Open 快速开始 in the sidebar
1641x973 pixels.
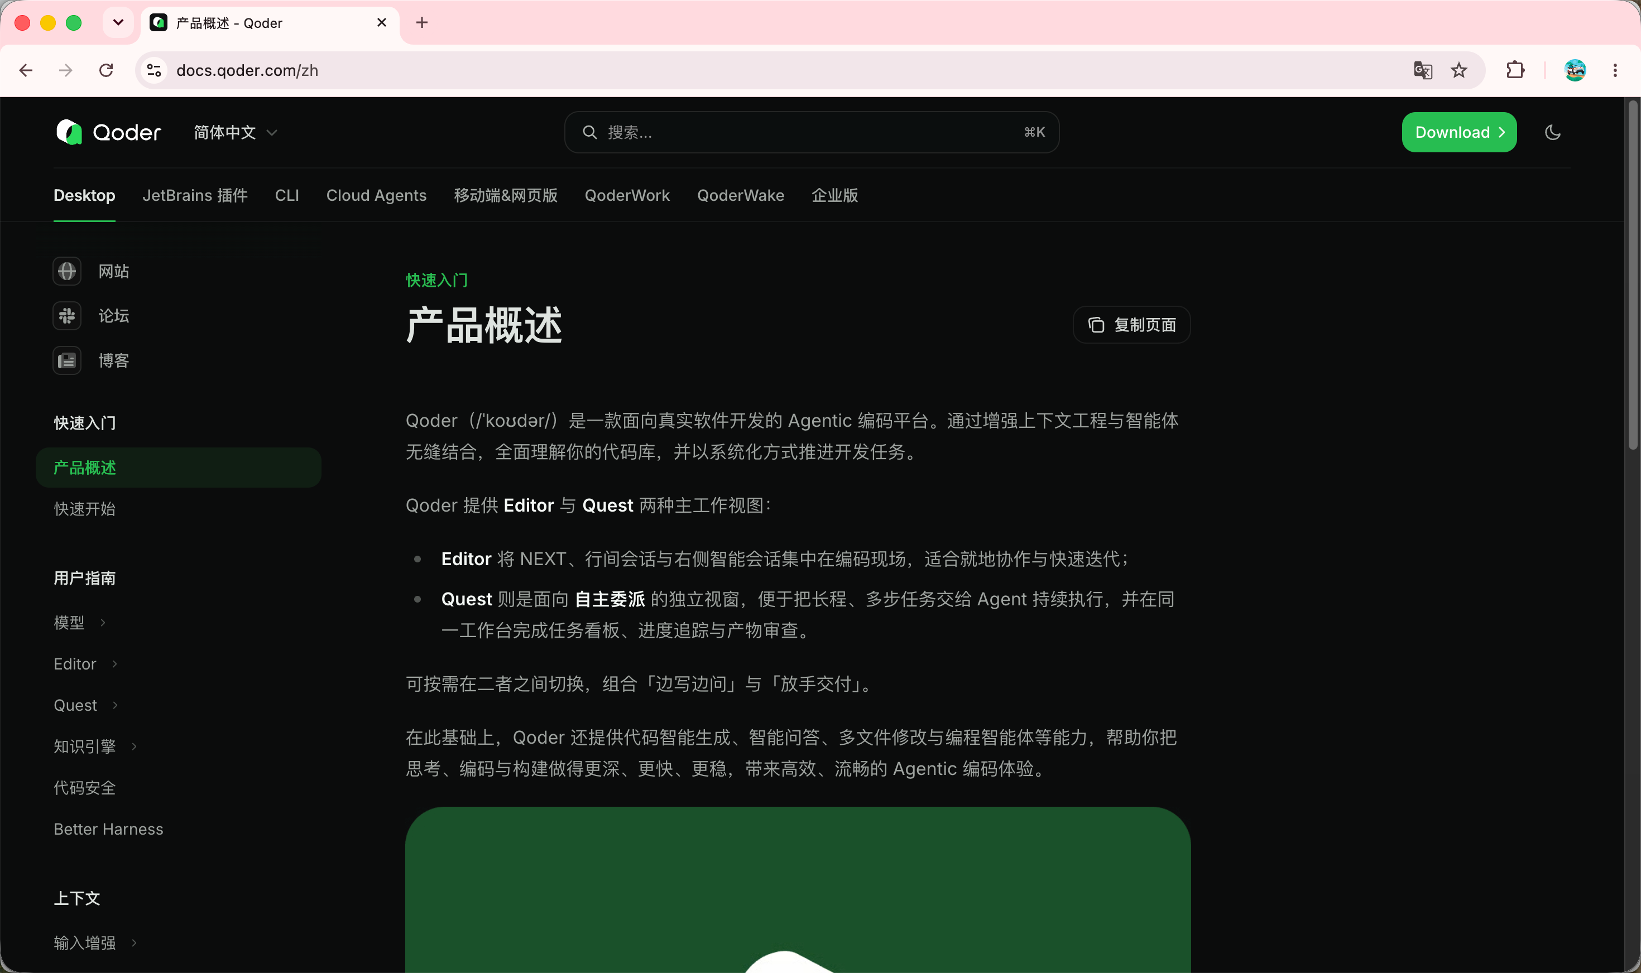click(85, 509)
